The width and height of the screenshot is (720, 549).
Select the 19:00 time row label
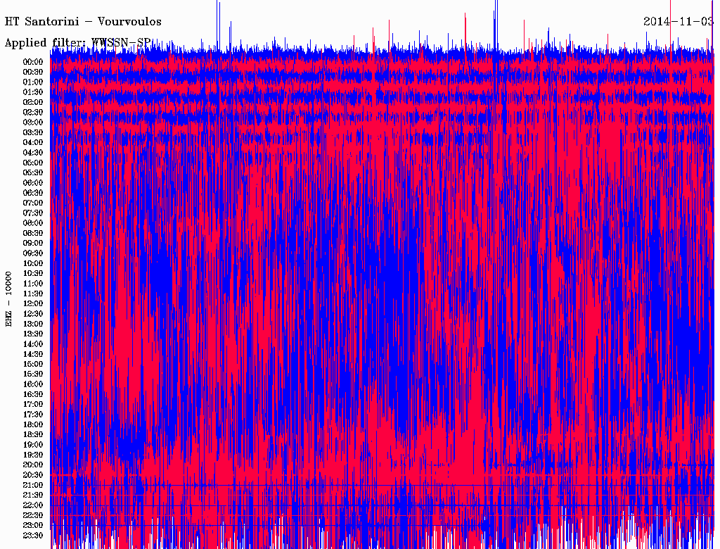(x=33, y=444)
